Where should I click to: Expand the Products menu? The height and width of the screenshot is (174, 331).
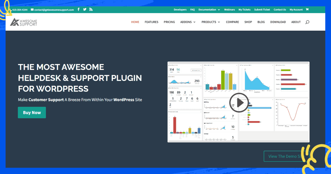tap(211, 22)
